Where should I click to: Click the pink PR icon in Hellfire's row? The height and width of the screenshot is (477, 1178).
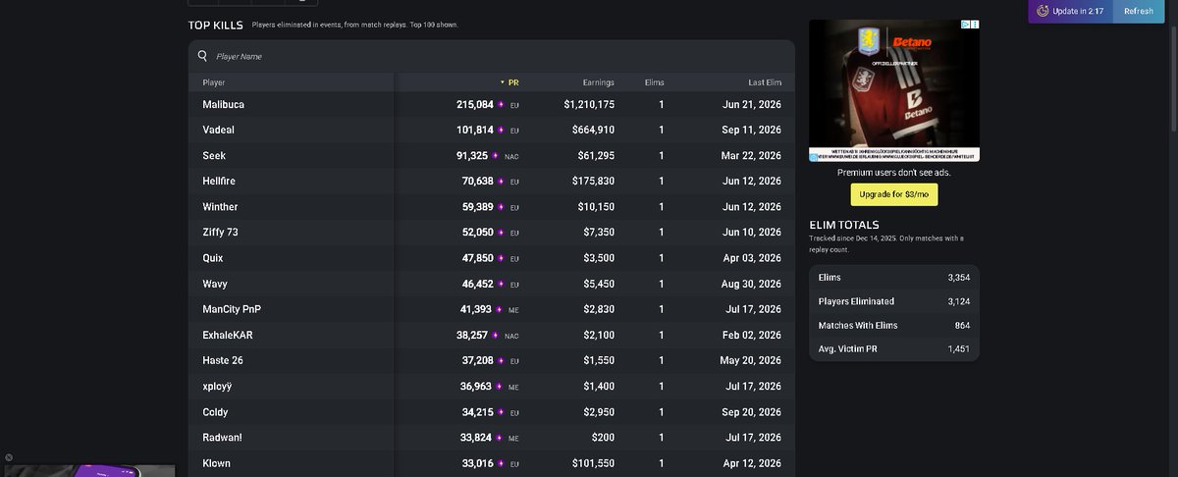click(x=502, y=182)
